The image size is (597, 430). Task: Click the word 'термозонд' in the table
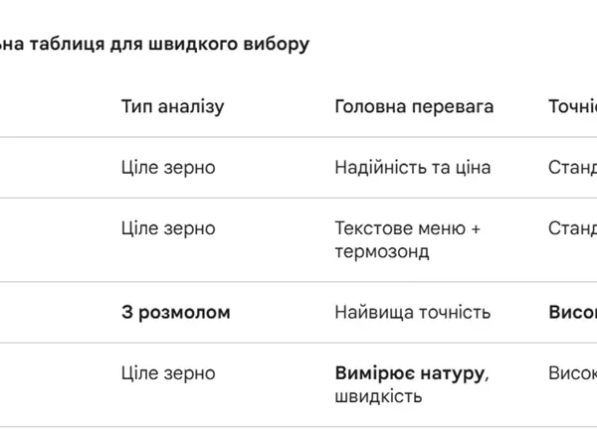tap(382, 252)
